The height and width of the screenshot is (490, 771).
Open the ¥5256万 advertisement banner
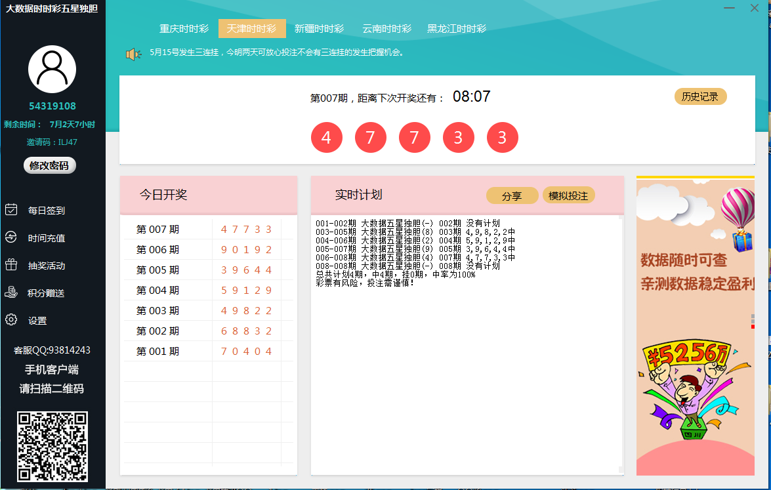[x=686, y=355]
